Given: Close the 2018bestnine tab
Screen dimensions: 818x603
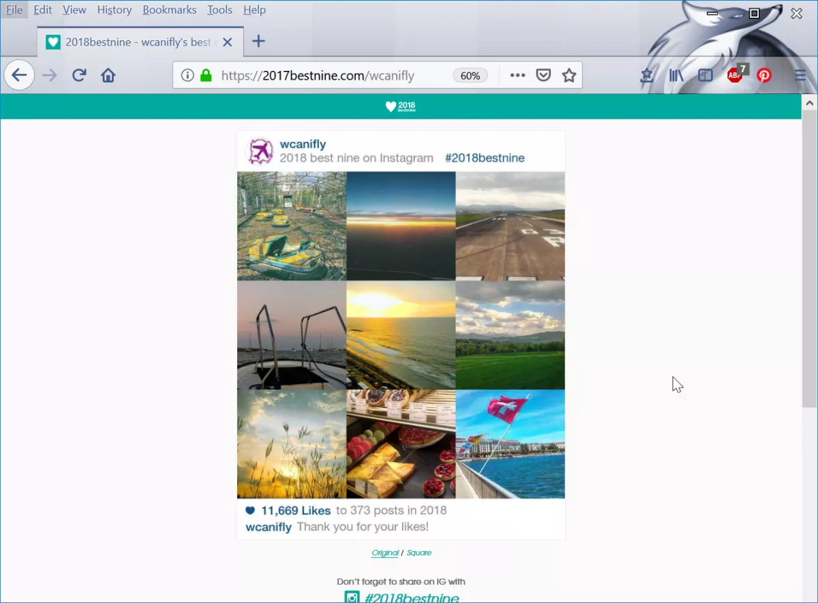Looking at the screenshot, I should click(x=228, y=42).
